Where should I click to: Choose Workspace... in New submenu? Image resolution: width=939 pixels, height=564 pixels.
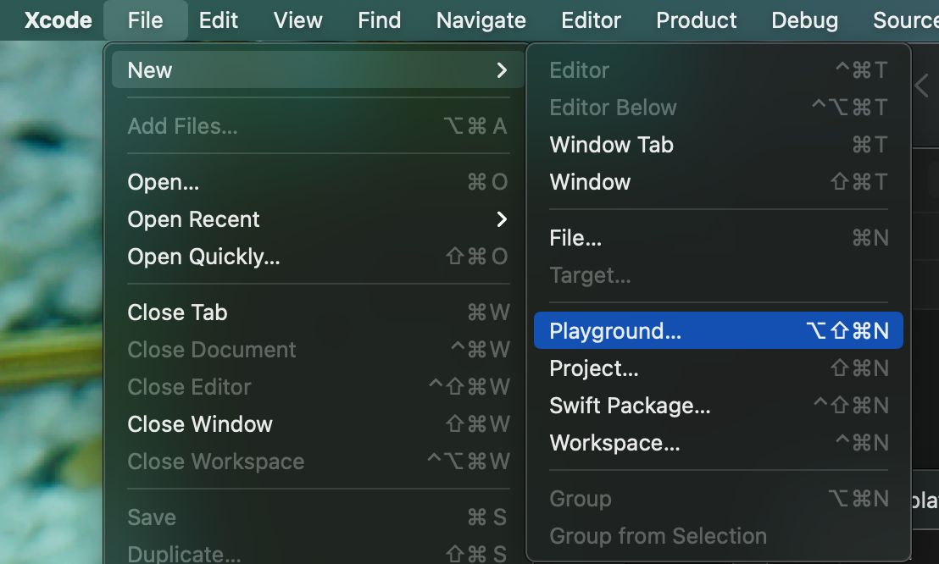coord(718,442)
